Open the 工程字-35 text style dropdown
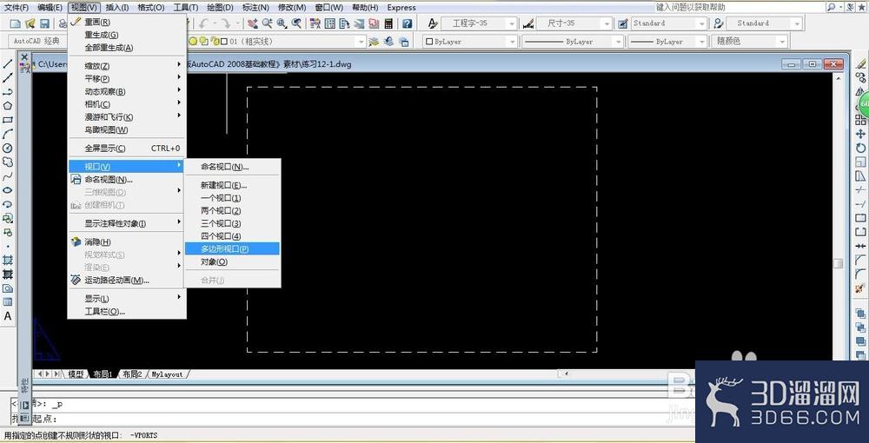Viewport: 869px width, 443px height. click(512, 23)
